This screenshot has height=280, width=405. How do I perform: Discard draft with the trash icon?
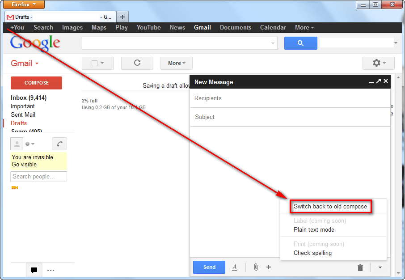[x=360, y=267]
